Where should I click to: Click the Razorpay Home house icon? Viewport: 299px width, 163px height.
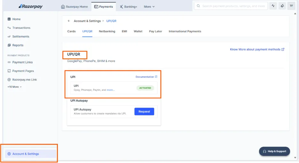pyautogui.click(x=63, y=7)
